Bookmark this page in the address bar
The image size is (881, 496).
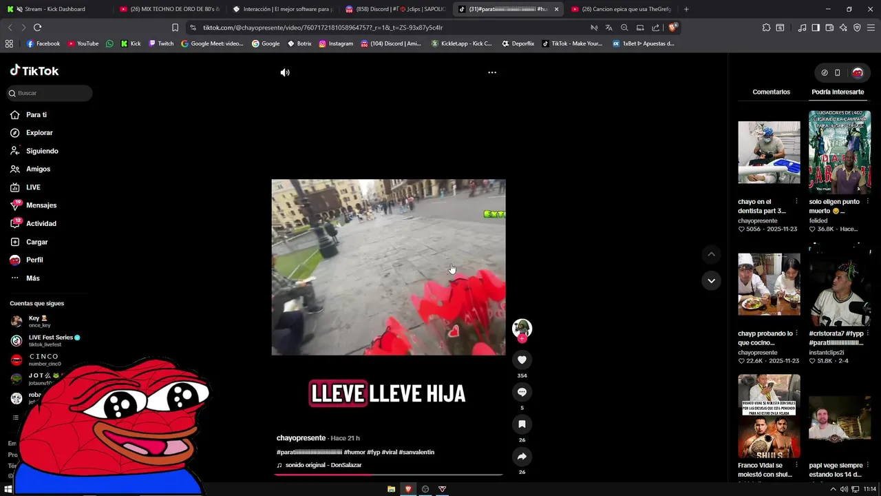coord(175,28)
